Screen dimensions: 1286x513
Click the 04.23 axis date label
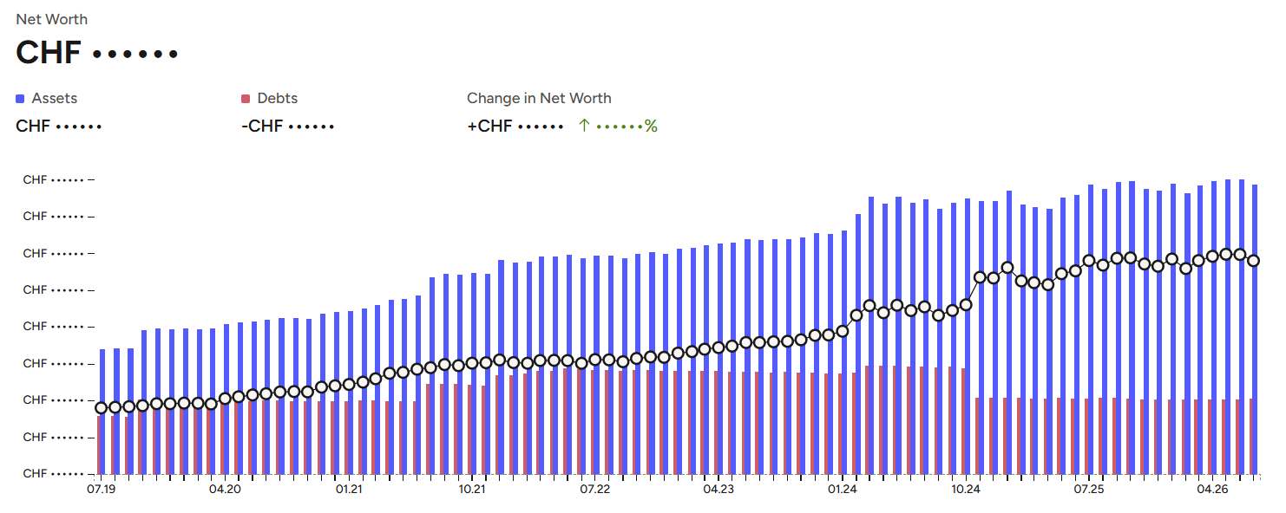719,490
